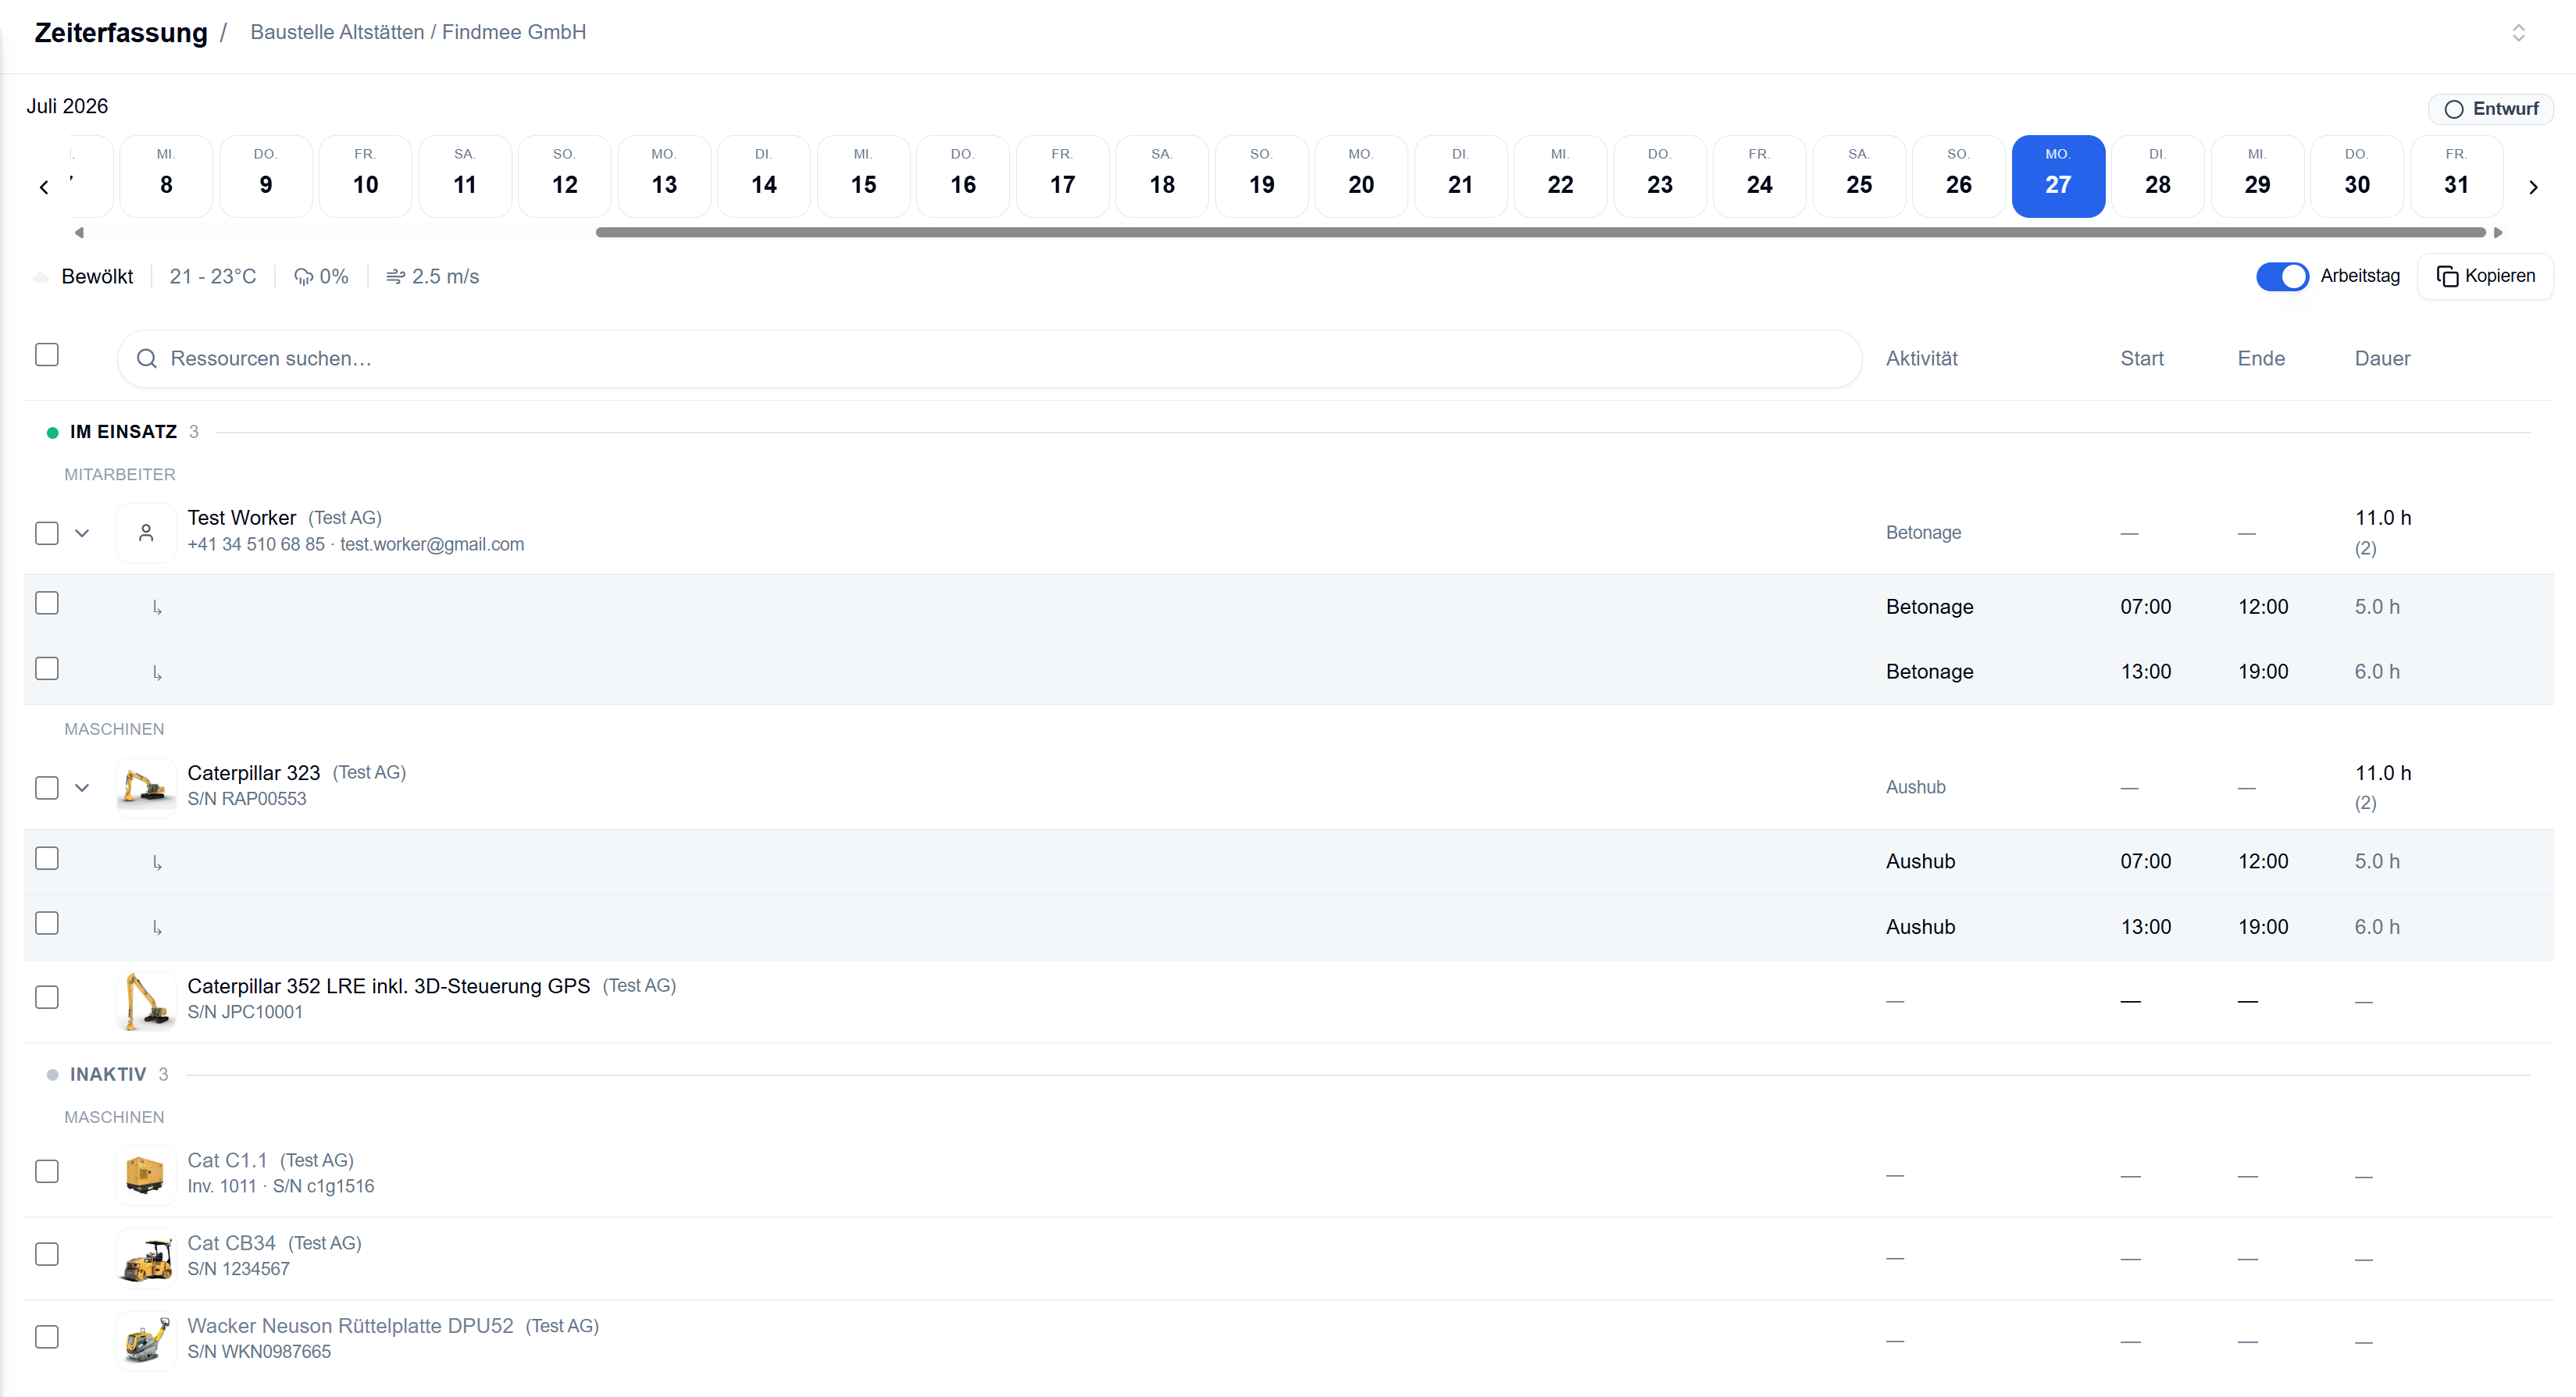The image size is (2576, 1397).
Task: Click the Caterpillar 352 LRE machine thumbnail
Action: [146, 1000]
